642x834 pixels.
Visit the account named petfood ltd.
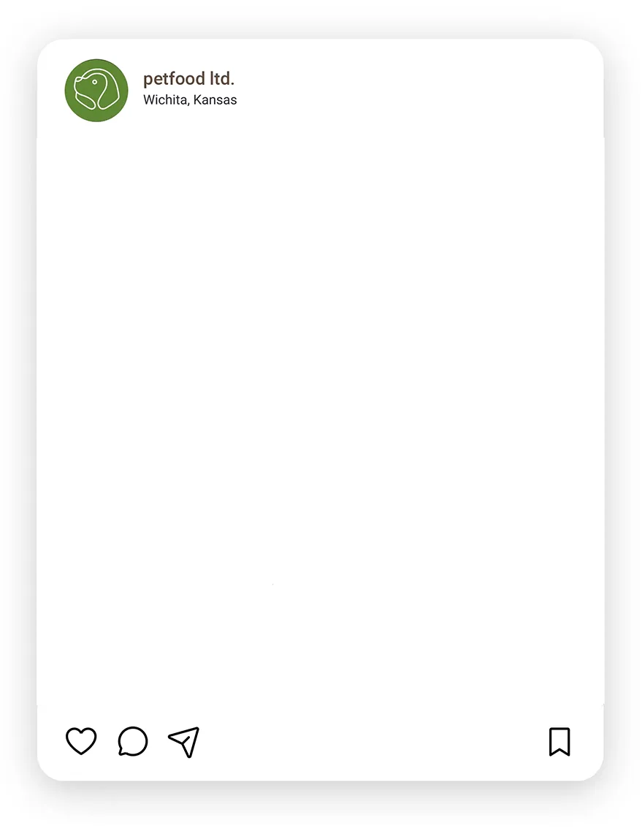pyautogui.click(x=188, y=79)
